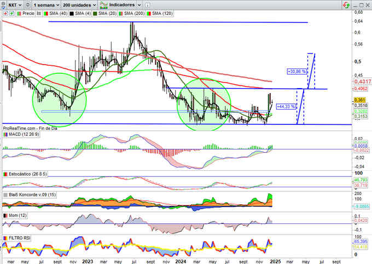The height and width of the screenshot is (264, 372).
Task: Open the Precio price settings label
Action: coord(28,14)
